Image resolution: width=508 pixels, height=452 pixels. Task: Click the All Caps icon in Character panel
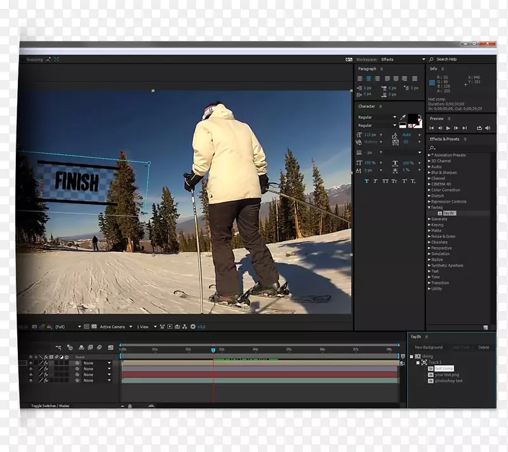tap(386, 181)
